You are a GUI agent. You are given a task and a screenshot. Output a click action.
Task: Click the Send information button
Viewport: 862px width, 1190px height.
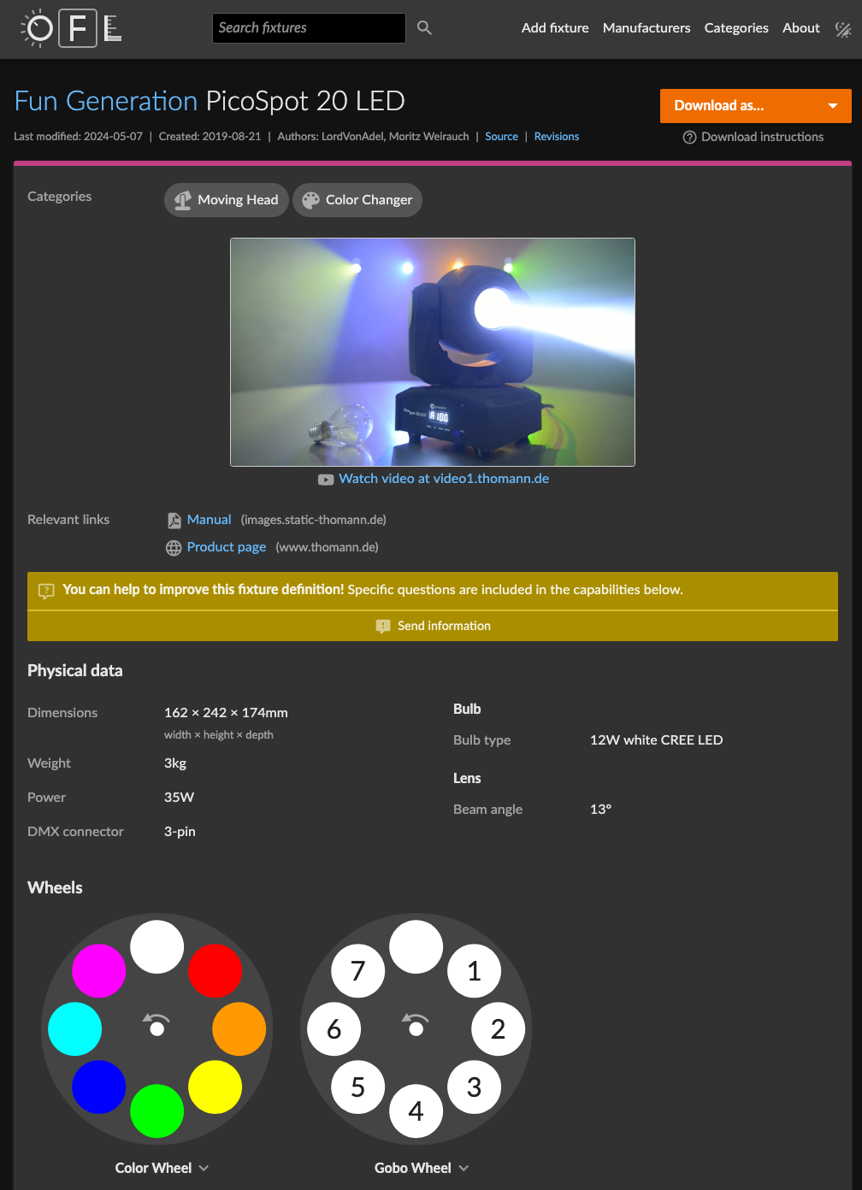433,626
